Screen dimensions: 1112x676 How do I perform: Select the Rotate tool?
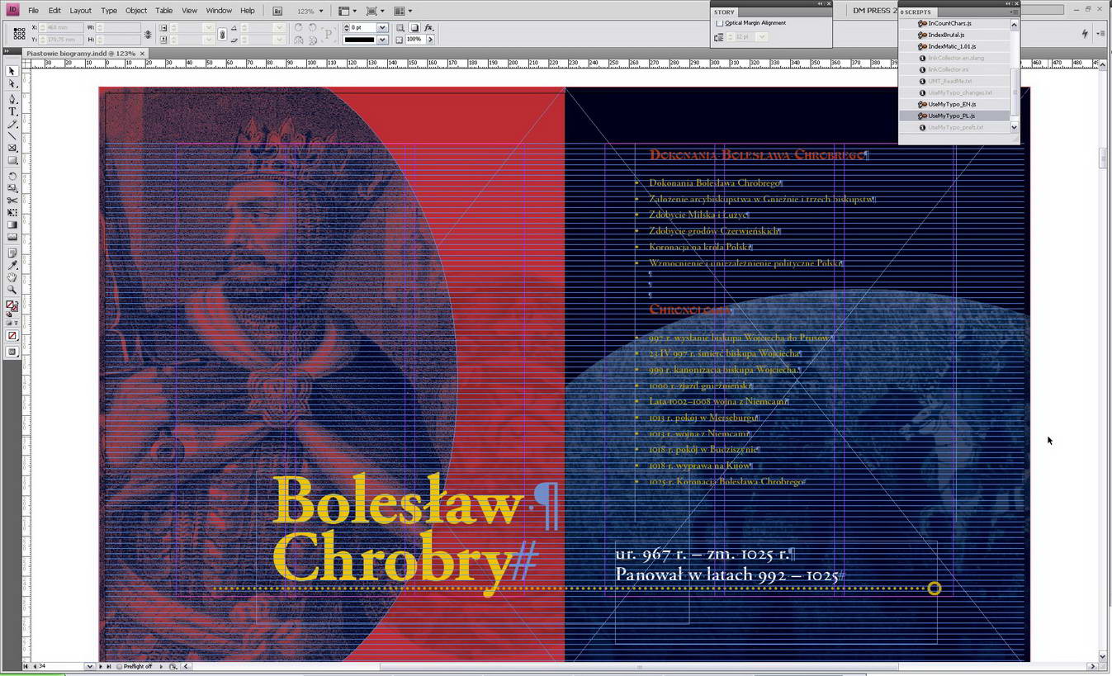coord(12,176)
